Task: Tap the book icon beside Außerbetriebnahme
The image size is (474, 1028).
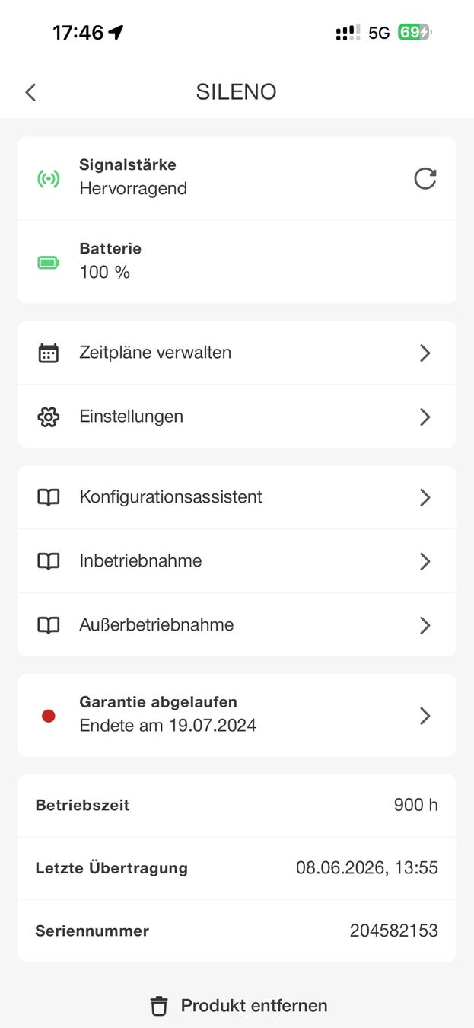Action: (x=49, y=625)
